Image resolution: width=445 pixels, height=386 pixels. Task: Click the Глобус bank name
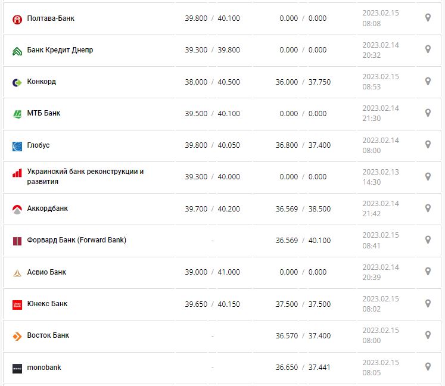click(x=39, y=145)
